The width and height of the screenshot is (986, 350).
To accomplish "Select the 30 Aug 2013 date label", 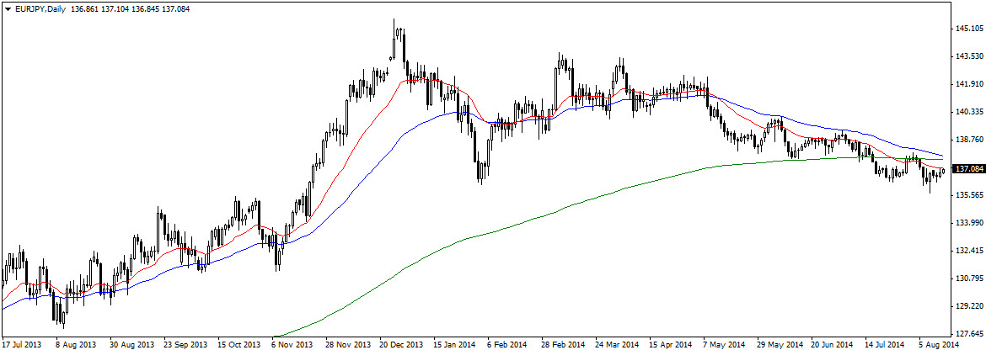I will (132, 344).
